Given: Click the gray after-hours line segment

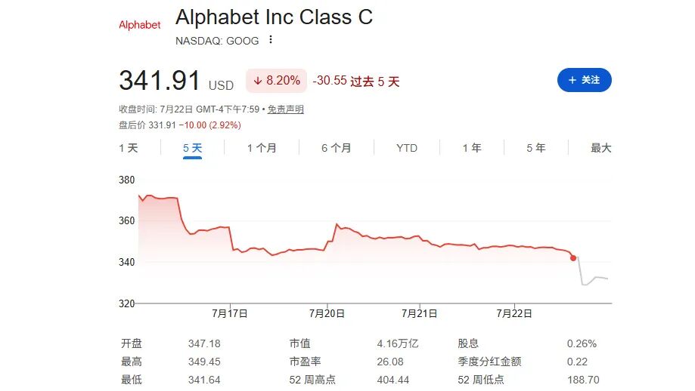Looking at the screenshot, I should click(x=593, y=278).
